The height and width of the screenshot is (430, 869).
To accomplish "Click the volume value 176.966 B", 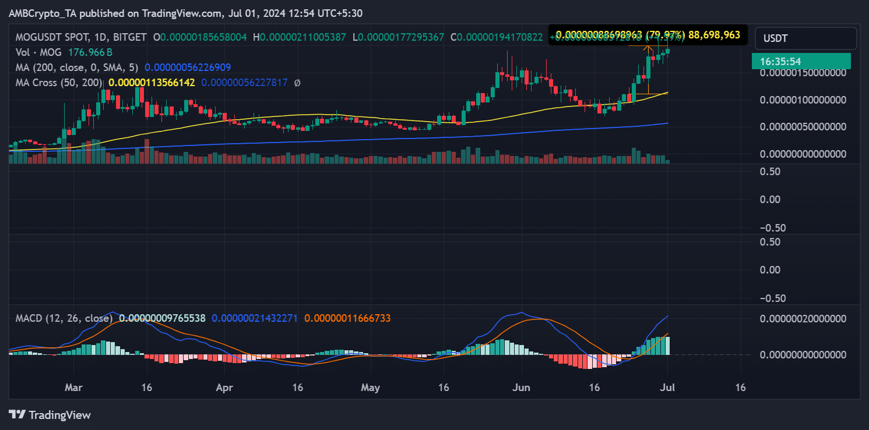I will click(90, 52).
